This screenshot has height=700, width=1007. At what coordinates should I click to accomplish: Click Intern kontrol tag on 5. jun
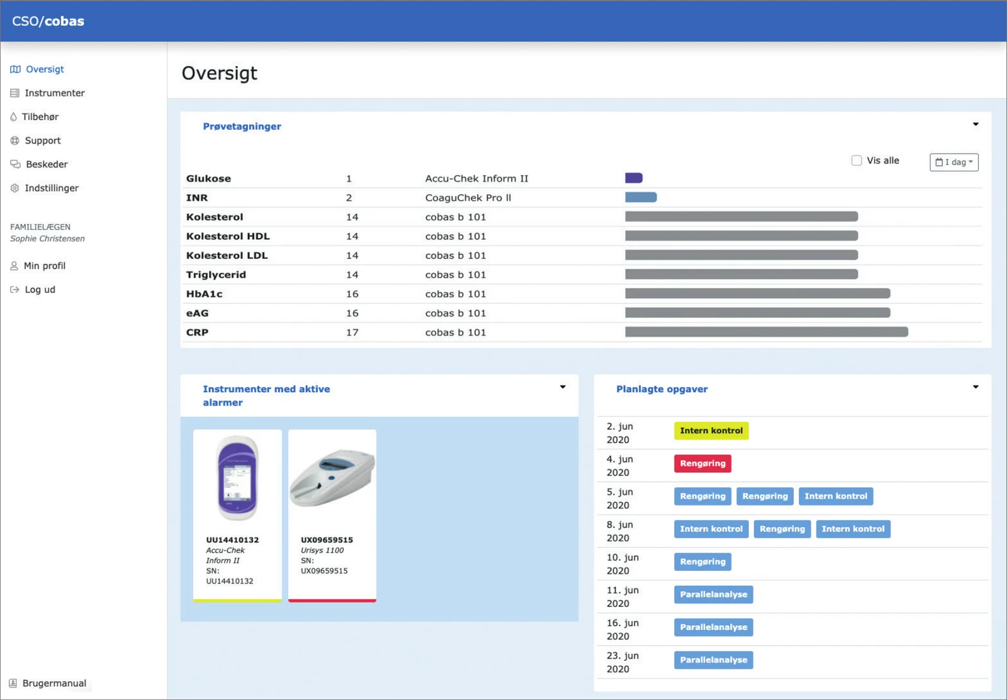coord(836,497)
